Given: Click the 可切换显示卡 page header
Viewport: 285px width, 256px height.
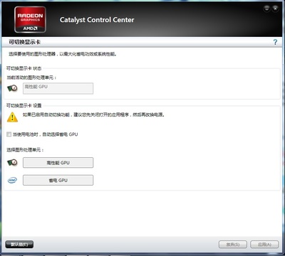Looking at the screenshot, I should tap(25, 42).
